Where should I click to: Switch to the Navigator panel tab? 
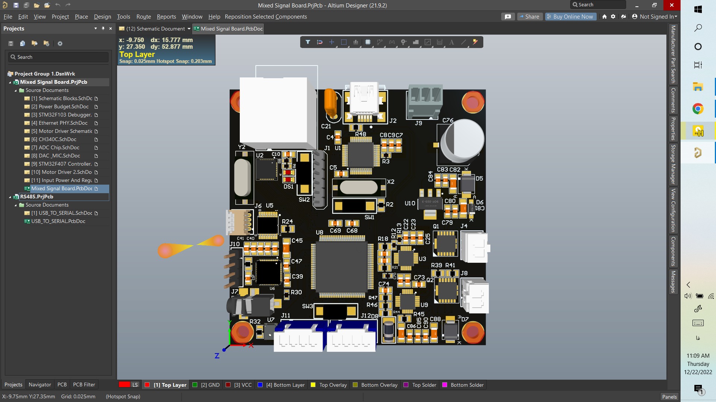click(40, 385)
